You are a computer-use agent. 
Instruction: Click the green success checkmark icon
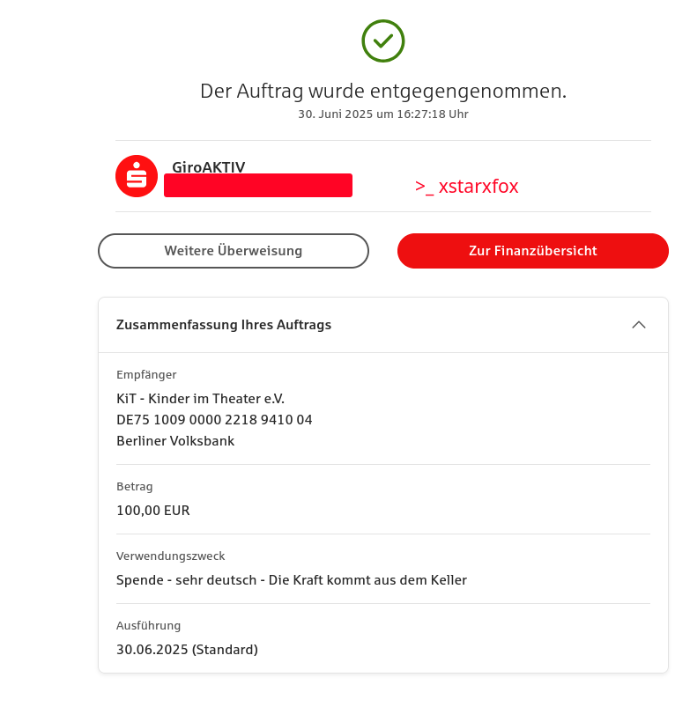(x=382, y=41)
